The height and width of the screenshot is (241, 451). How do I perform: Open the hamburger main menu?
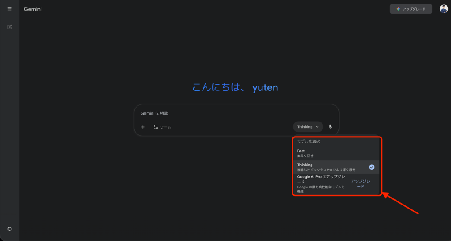pyautogui.click(x=10, y=9)
